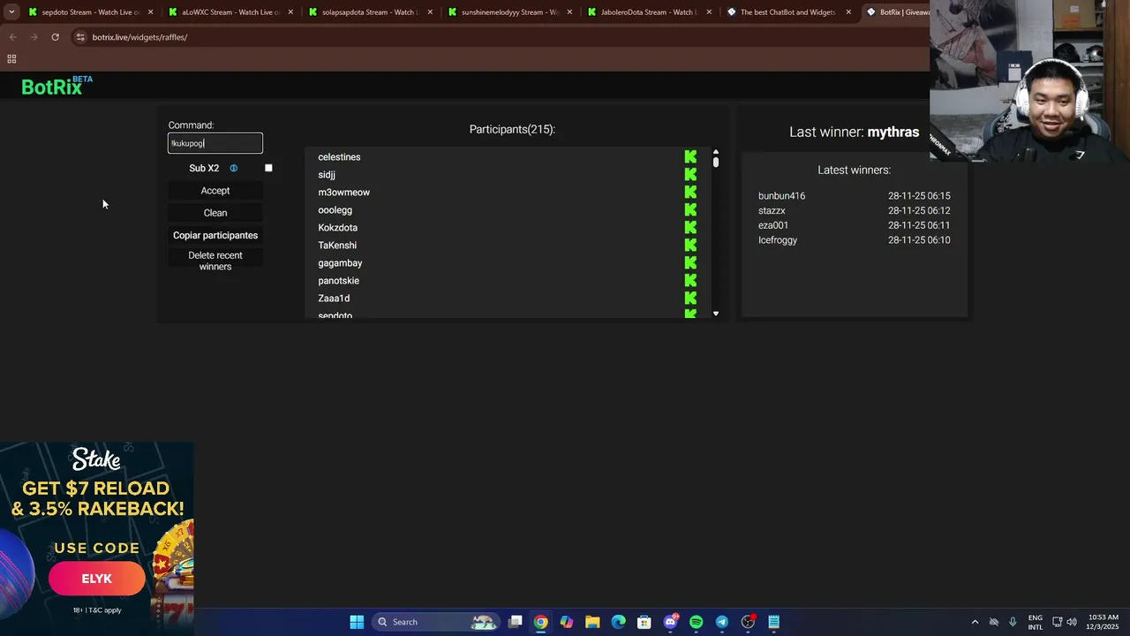Reload the page with the refresh icon

tap(55, 37)
